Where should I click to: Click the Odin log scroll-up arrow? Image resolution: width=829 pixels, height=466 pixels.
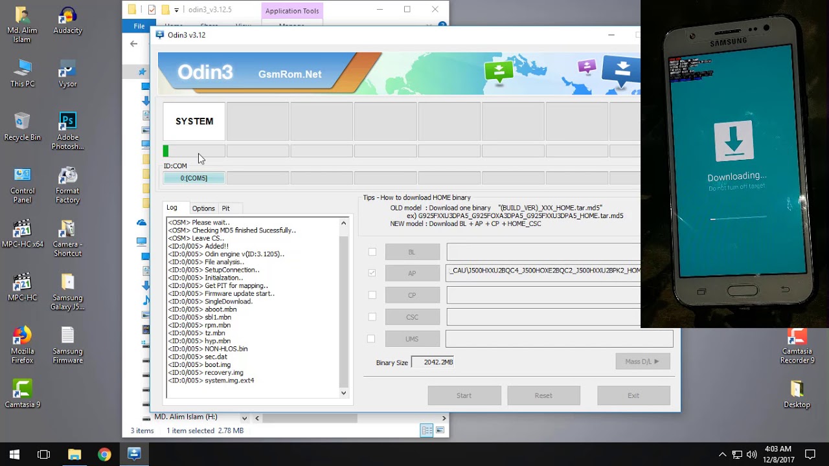coord(343,223)
